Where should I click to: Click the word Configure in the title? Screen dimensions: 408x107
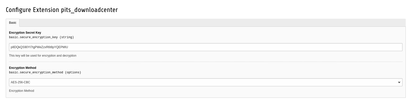[x=19, y=10]
